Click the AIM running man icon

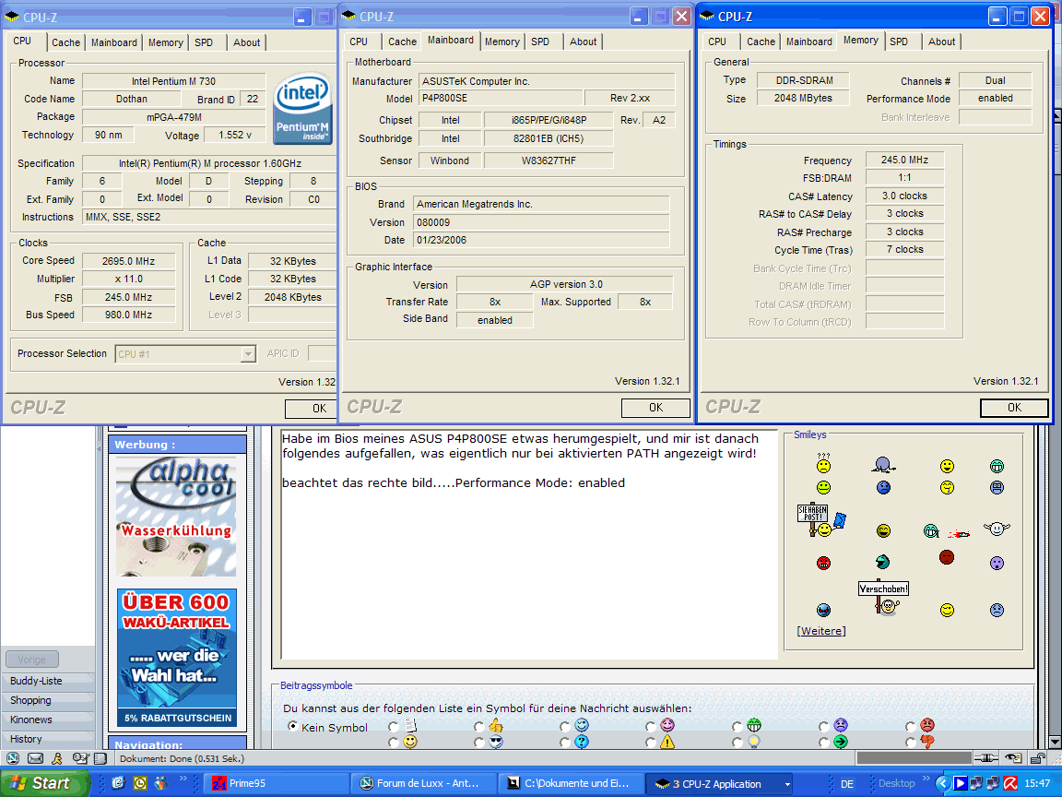point(57,758)
